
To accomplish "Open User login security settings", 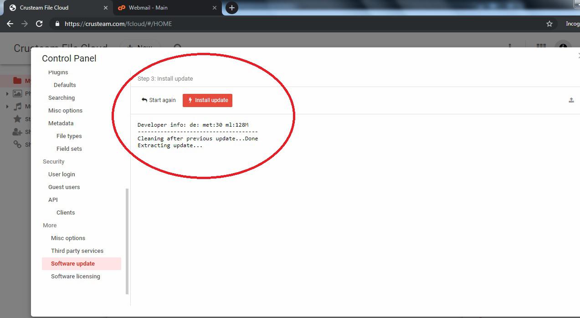I will pos(62,174).
